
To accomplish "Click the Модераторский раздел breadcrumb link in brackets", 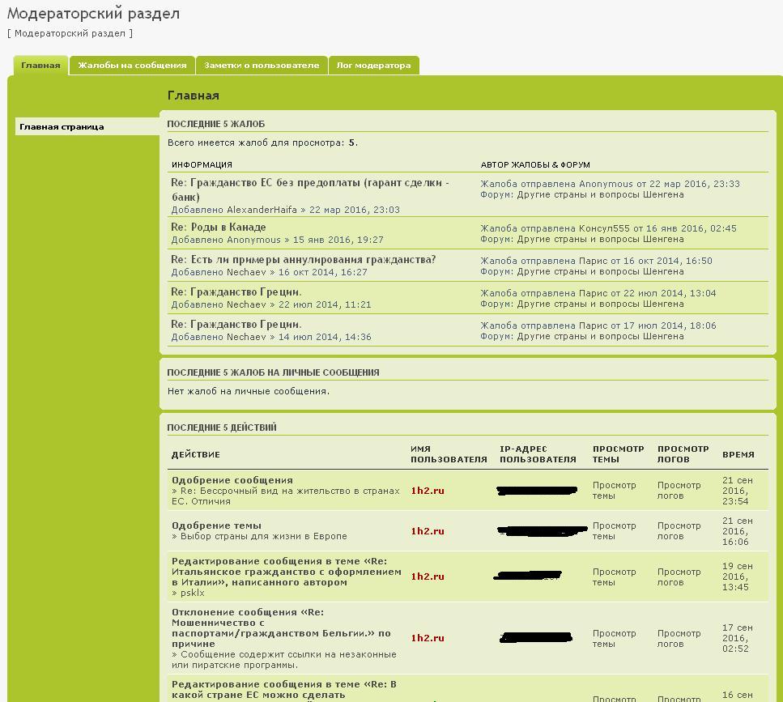I will coord(70,33).
